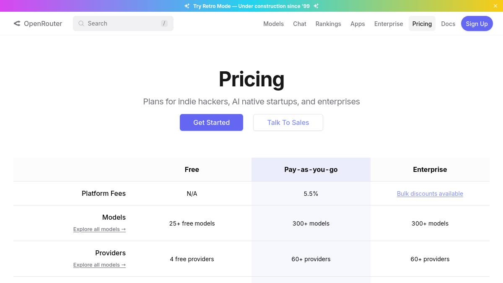Follow Explore all models link under Models

(99, 229)
